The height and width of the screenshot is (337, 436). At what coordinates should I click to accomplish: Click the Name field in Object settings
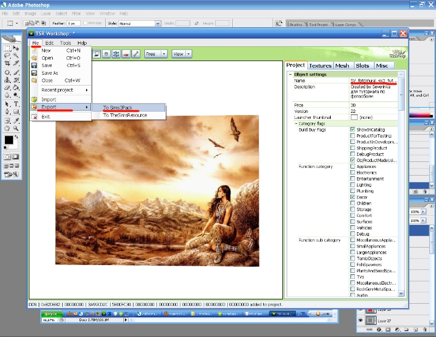(x=374, y=80)
